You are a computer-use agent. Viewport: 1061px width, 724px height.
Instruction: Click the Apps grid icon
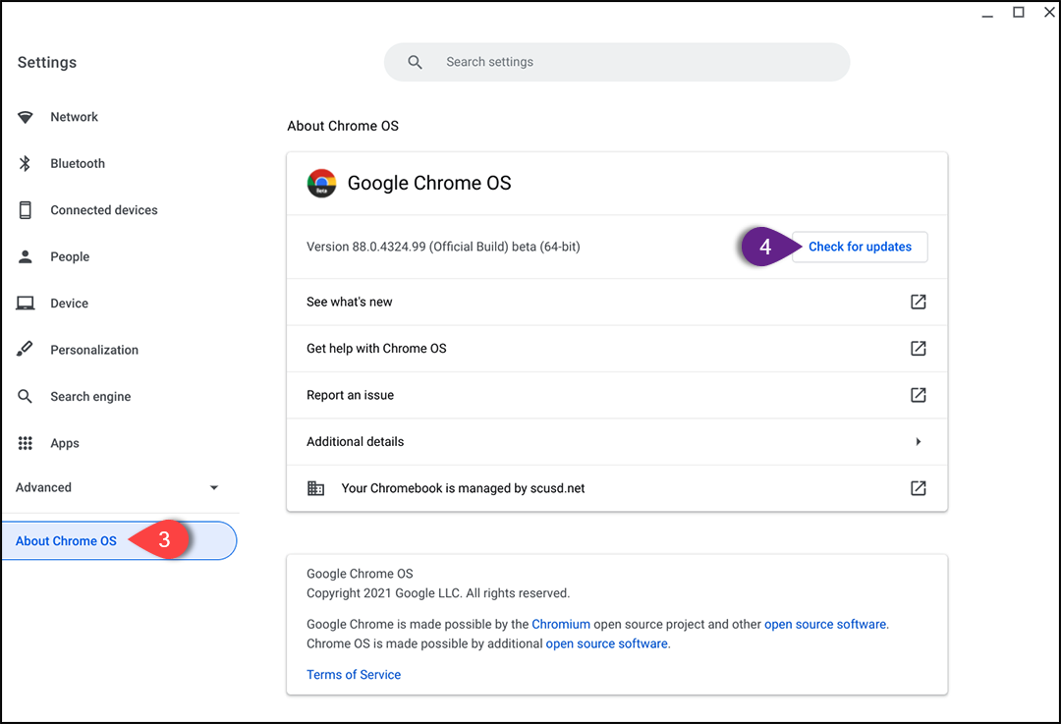25,443
